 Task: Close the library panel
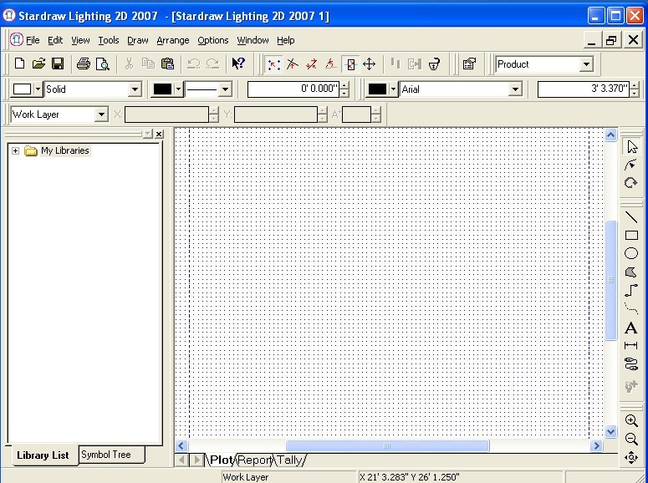click(159, 134)
